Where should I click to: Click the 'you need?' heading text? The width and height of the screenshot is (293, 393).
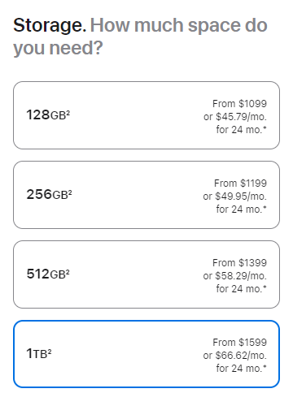58,48
